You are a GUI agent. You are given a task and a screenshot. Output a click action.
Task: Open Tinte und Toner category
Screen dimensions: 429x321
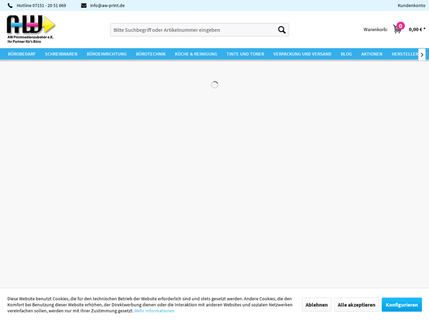(x=245, y=54)
